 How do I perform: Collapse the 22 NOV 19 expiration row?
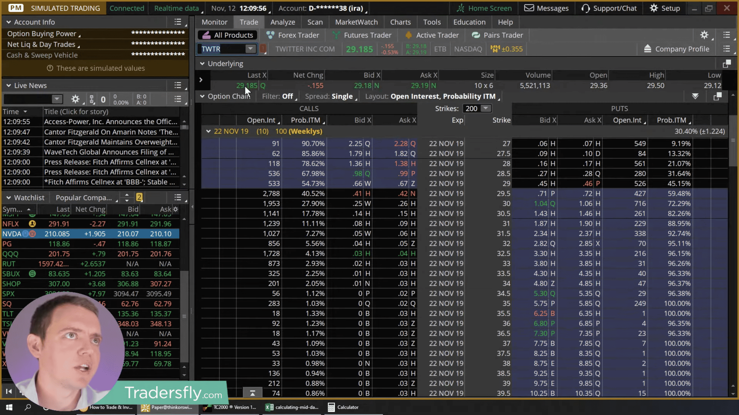point(209,131)
